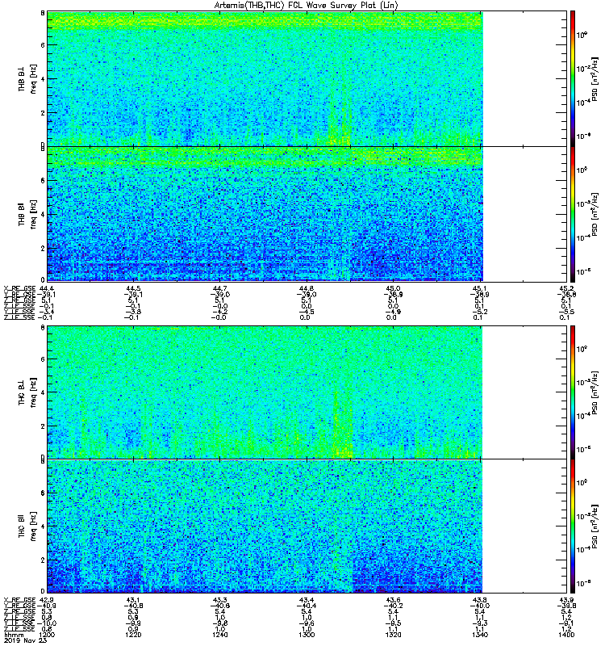This screenshot has height=646, width=605.
Task: Click X_RE_GSE value 45.0 under THB panels
Action: pyautogui.click(x=393, y=288)
